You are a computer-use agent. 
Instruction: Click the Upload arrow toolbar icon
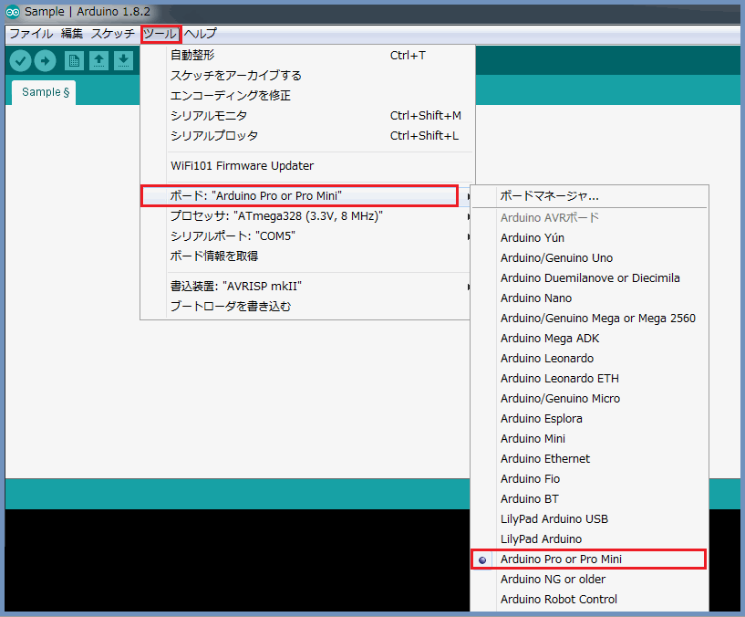(45, 60)
